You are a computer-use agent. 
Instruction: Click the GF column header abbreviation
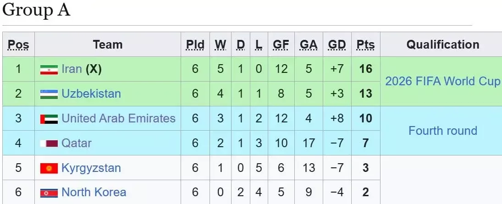tap(281, 45)
